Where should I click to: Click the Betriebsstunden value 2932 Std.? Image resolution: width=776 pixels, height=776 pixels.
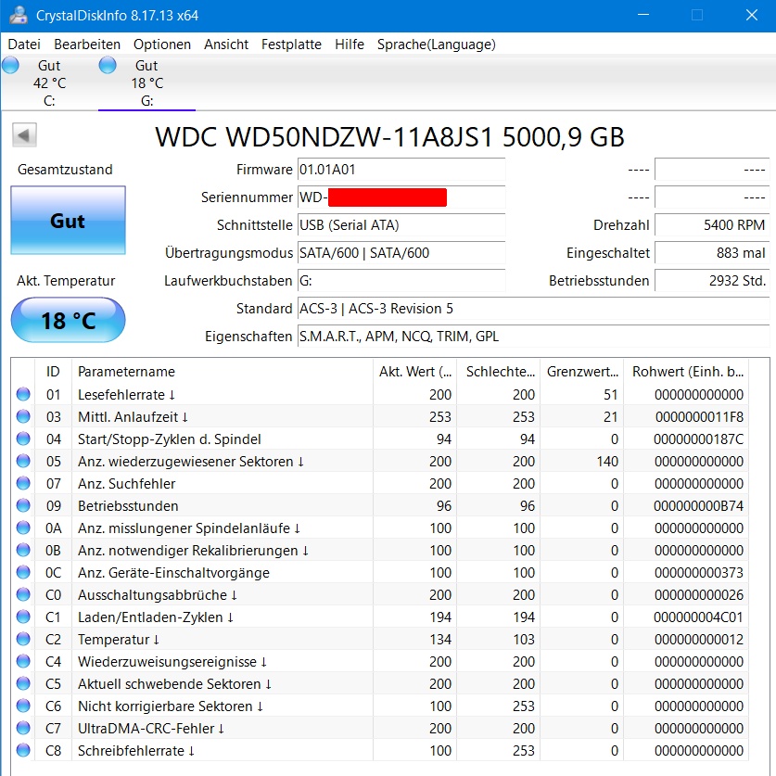[712, 281]
